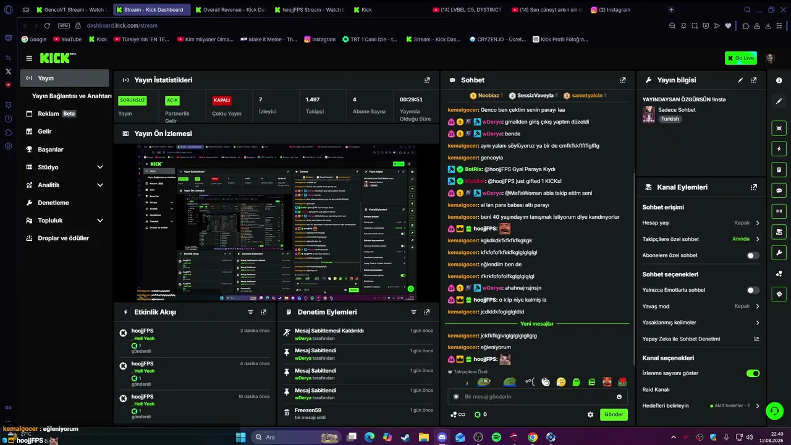Toggle Yalnızca Emotlarla sohbet switch
Viewport: 791px width, 445px height.
coord(753,290)
